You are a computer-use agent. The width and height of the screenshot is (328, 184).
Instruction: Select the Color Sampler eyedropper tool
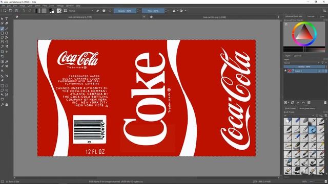pos(7,62)
